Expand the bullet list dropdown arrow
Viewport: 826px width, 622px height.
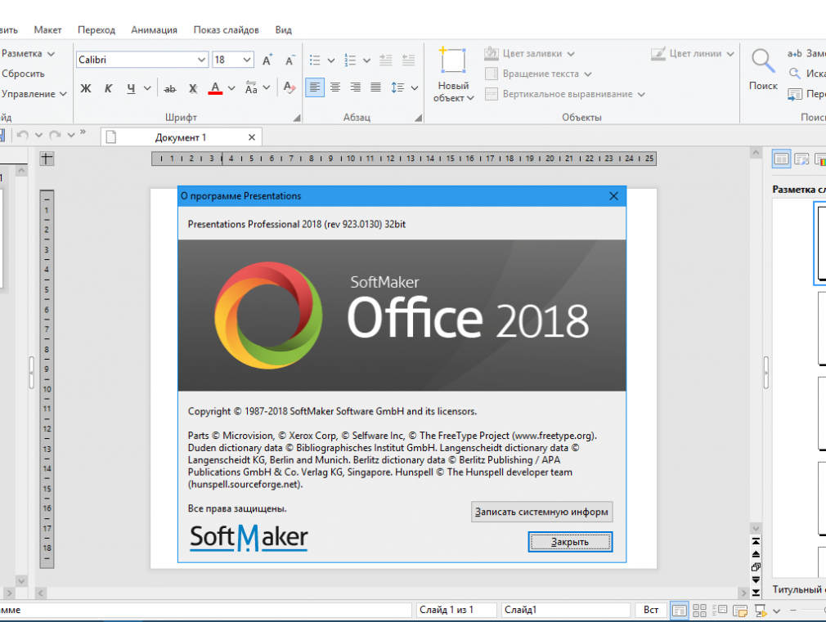pyautogui.click(x=331, y=60)
